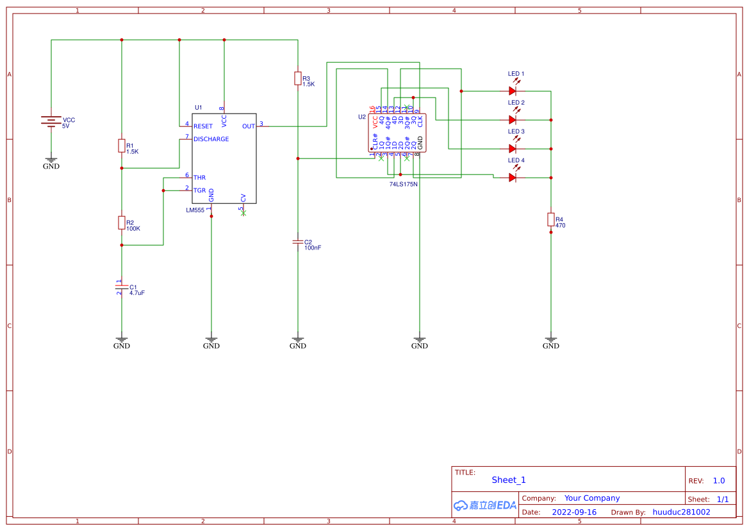Click the date 2022-09-16
Image resolution: width=749 pixels, height=531 pixels.
tap(574, 512)
